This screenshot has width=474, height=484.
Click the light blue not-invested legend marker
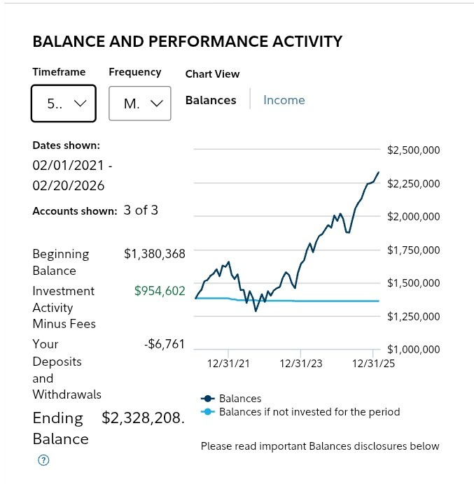click(209, 412)
